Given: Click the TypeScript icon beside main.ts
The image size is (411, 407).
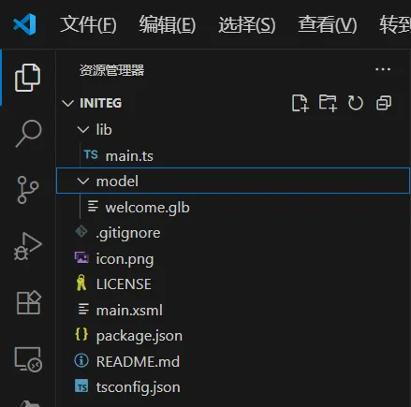Looking at the screenshot, I should click(91, 154).
